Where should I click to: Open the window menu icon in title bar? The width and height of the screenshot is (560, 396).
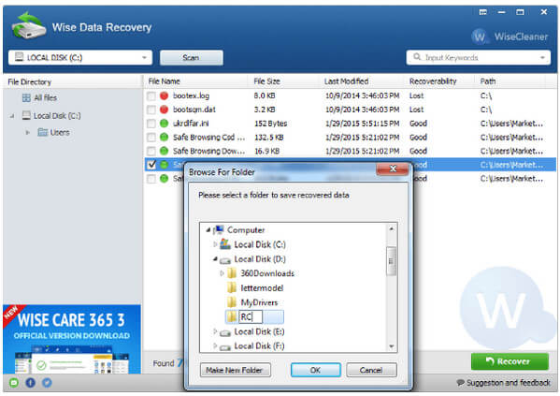[482, 12]
